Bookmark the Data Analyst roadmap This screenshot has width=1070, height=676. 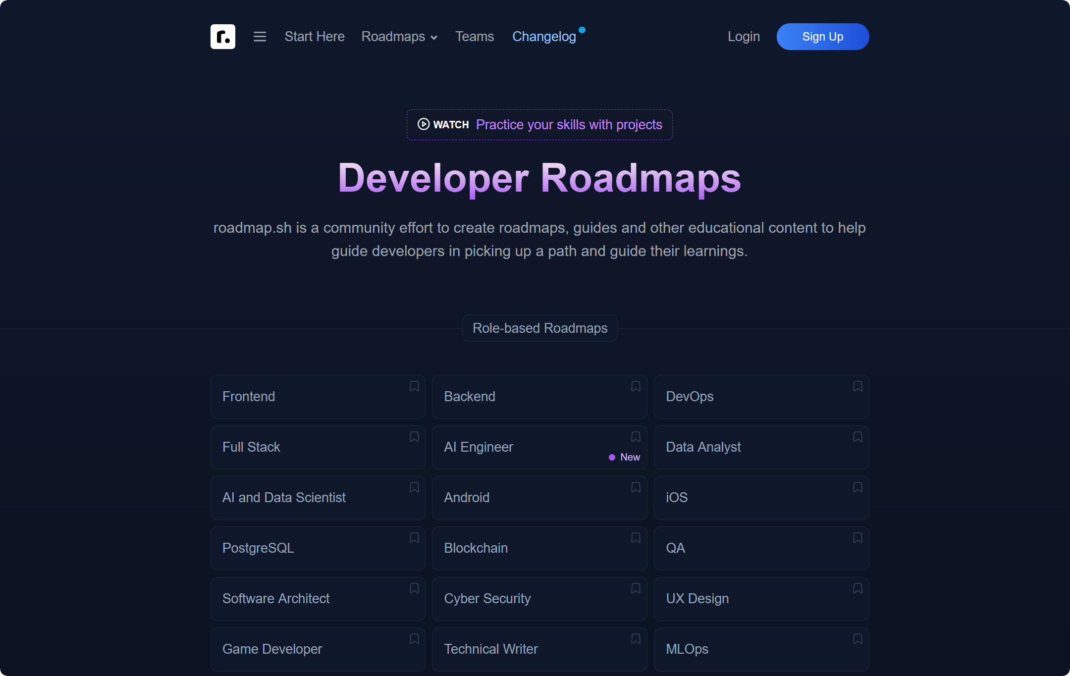tap(857, 437)
